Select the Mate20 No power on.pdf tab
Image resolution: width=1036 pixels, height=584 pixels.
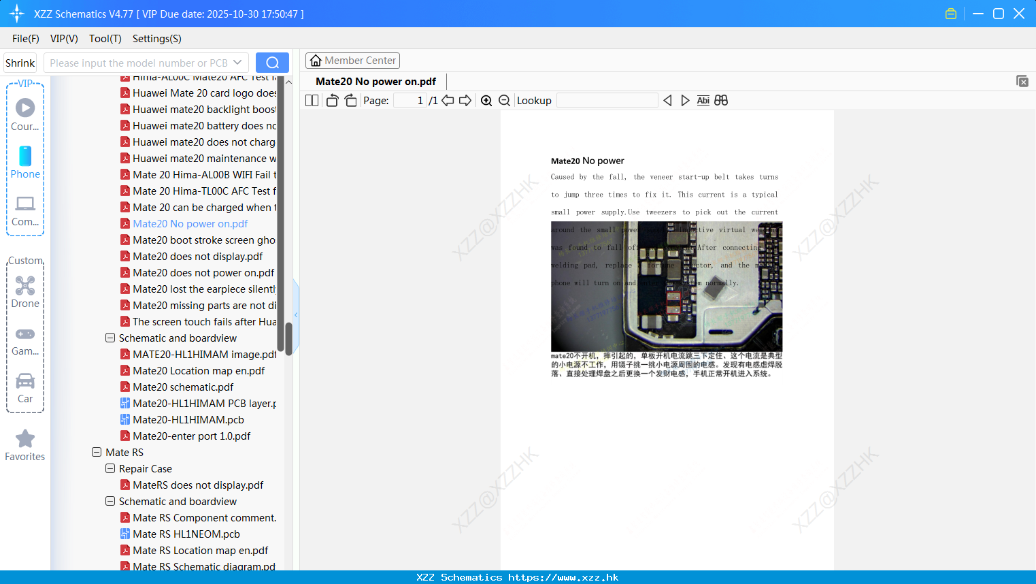coord(375,82)
